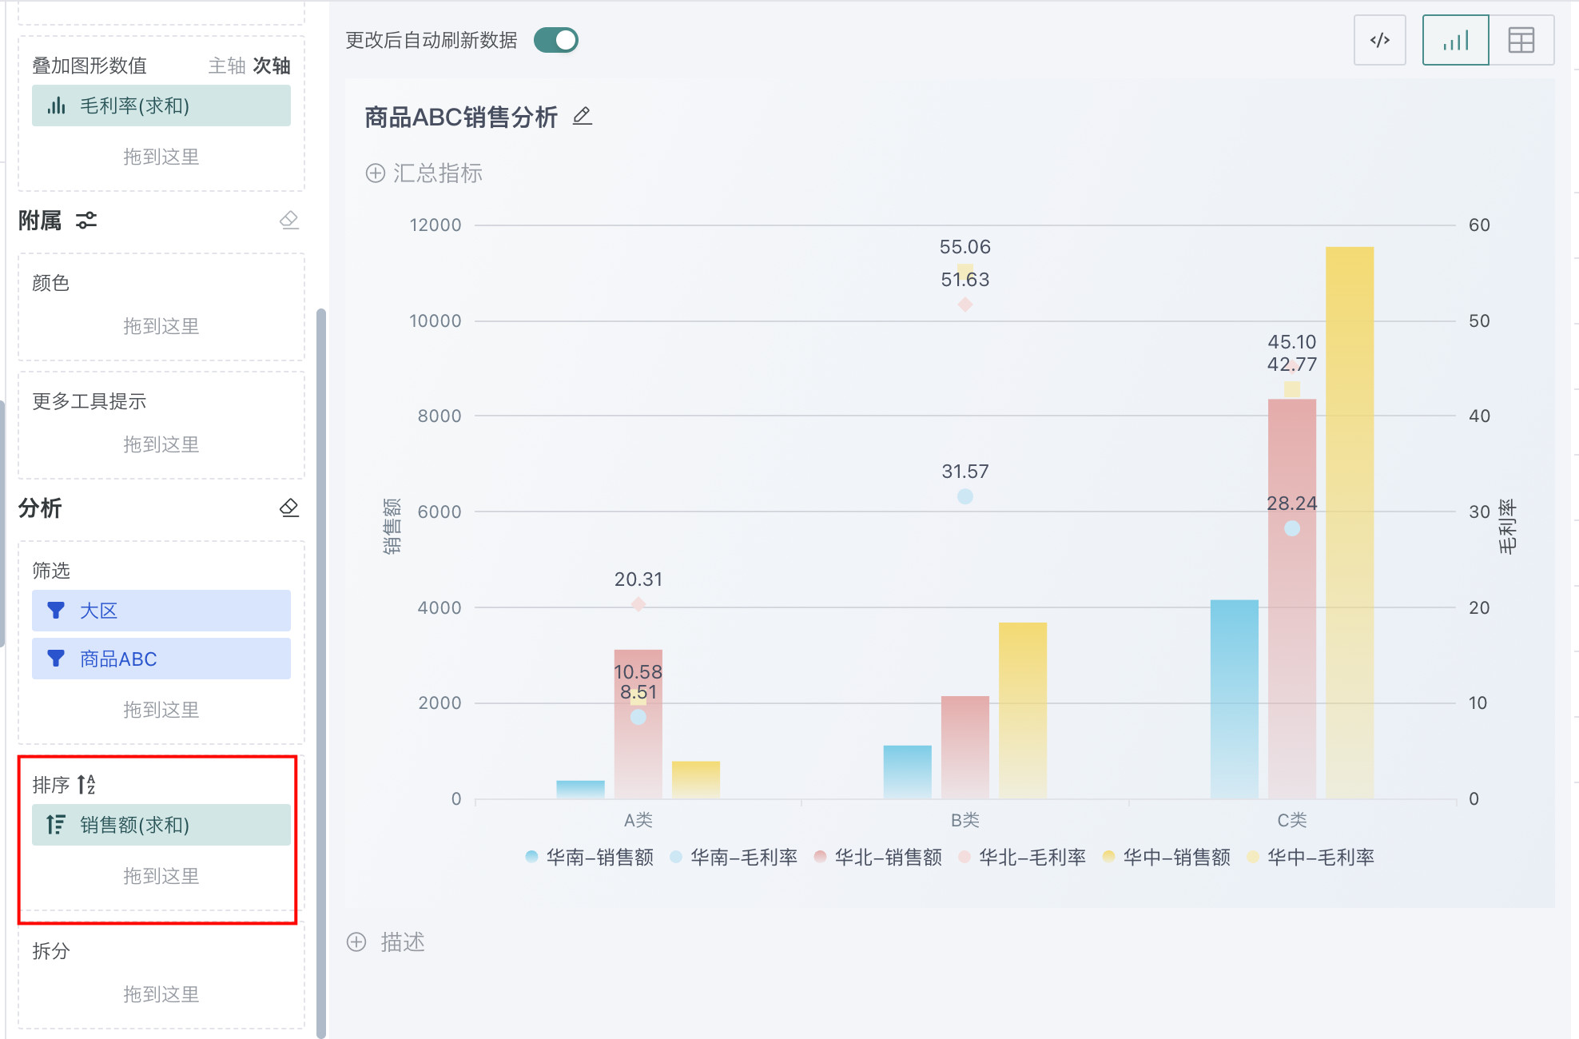
Task: Expand 描述 section with plus icon
Action: [356, 941]
